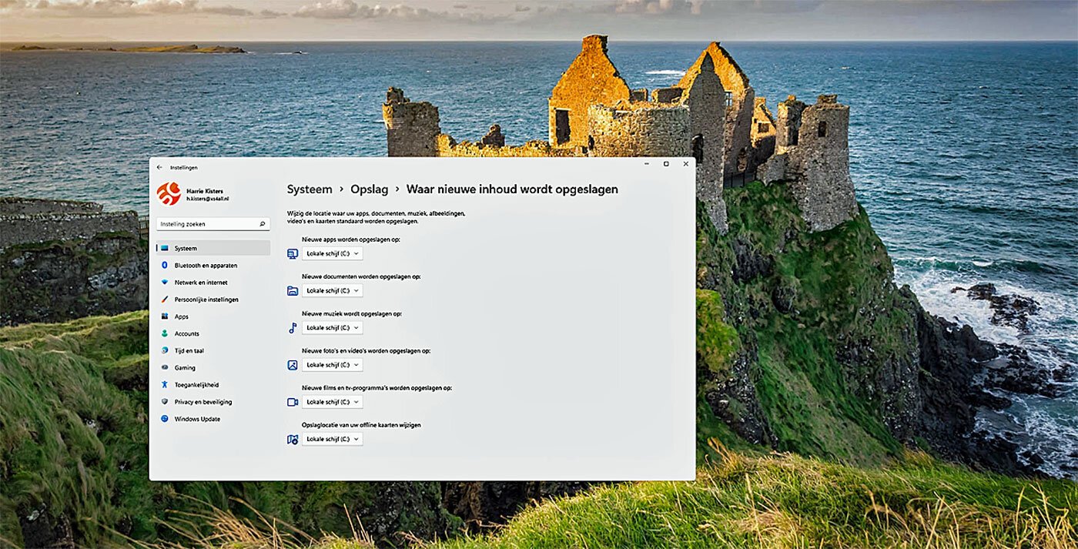The image size is (1078, 549).
Task: Open drive dropdown for Nieuwe muziek
Action: [x=332, y=328]
